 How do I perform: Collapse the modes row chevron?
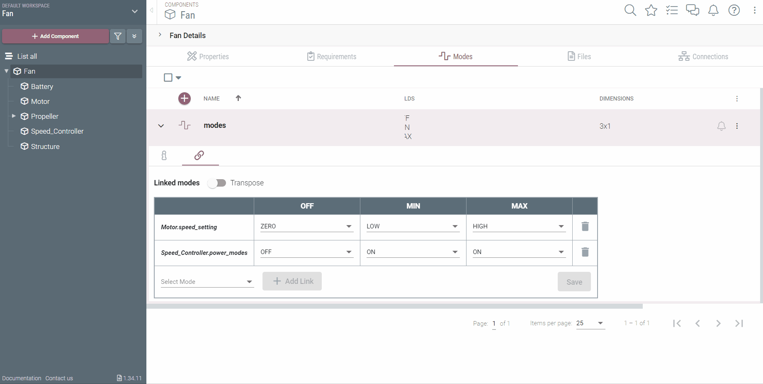click(x=161, y=126)
